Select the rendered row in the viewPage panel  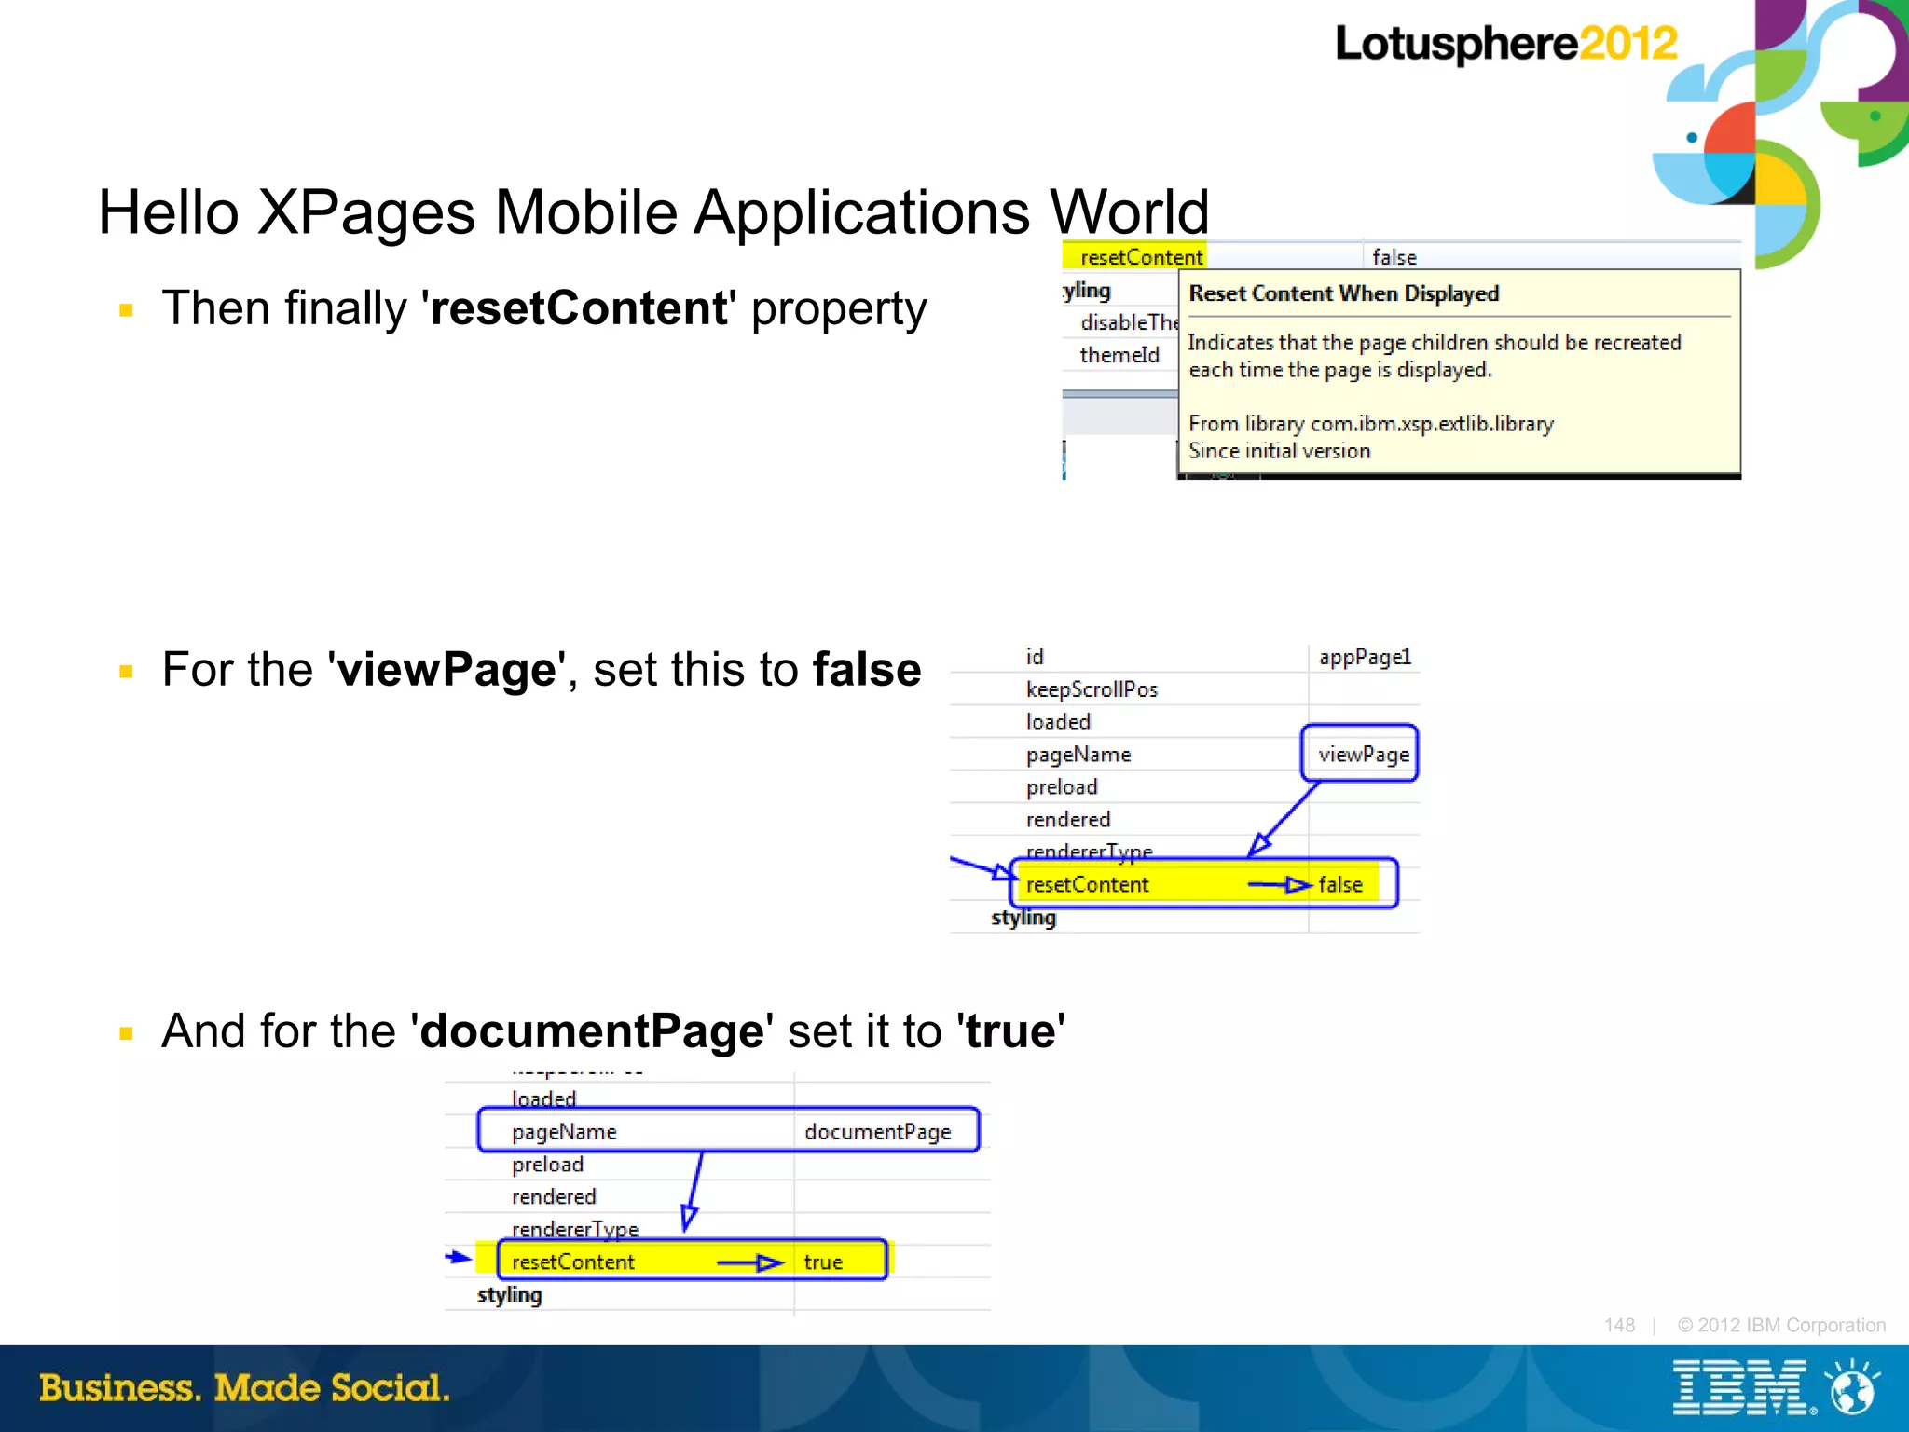1185,820
